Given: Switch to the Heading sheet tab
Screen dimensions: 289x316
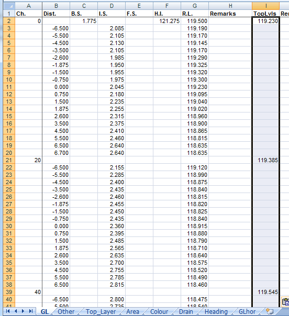Looking at the screenshot, I should pyautogui.click(x=216, y=312).
